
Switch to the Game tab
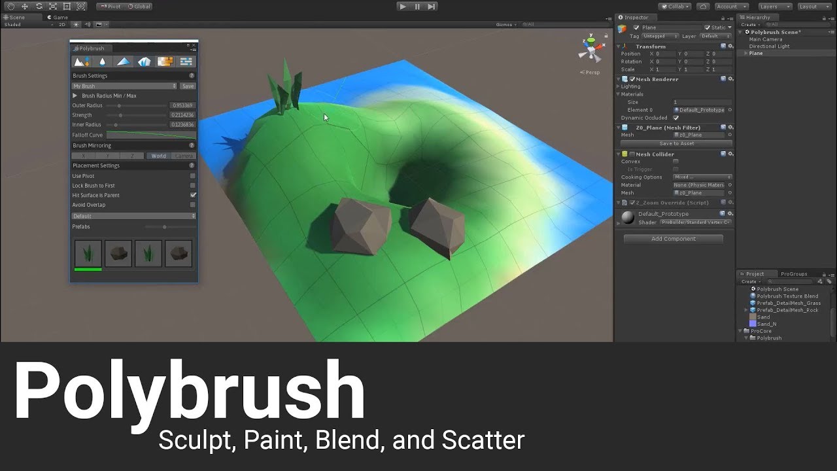(56, 17)
